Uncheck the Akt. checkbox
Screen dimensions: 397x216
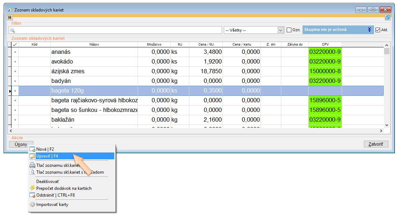click(377, 30)
